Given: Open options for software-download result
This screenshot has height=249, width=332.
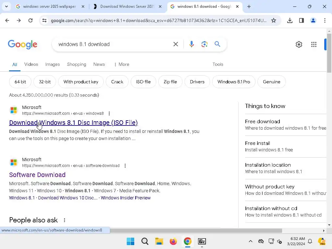Looking at the screenshot, I should (125, 166).
